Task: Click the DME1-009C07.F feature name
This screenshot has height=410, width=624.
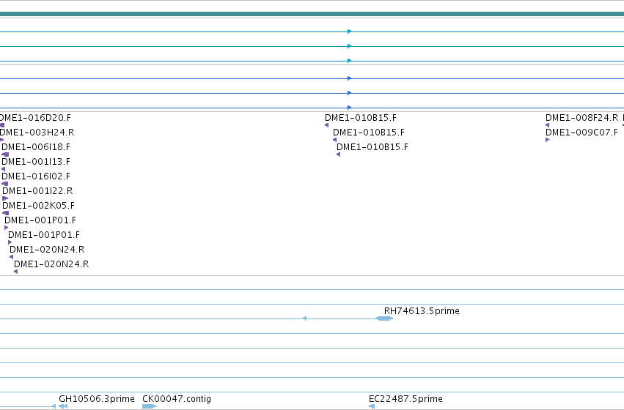Action: click(x=581, y=133)
